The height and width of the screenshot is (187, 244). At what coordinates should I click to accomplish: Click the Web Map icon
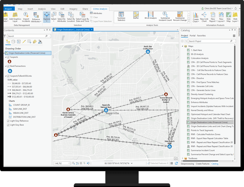coord(228,17)
